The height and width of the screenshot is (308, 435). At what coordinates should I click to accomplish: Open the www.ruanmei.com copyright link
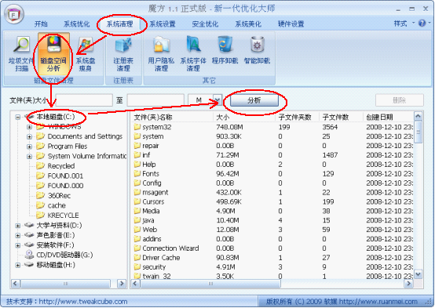[378, 302]
